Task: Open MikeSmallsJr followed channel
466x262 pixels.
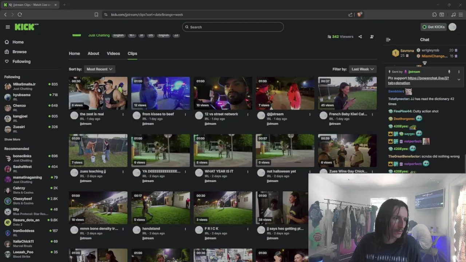Action: point(31,86)
